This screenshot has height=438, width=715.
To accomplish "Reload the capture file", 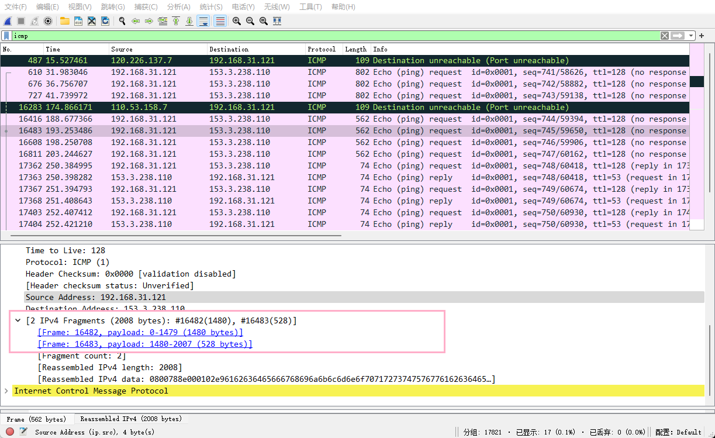I will click(x=105, y=21).
